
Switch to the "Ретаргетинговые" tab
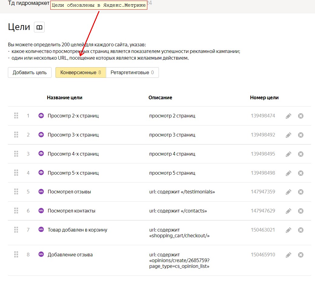pyautogui.click(x=132, y=73)
